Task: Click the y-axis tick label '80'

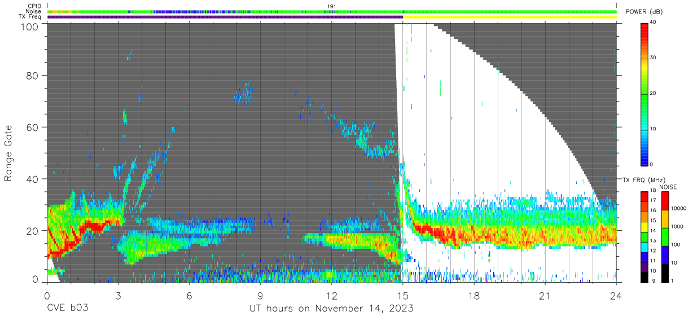Action: point(32,76)
